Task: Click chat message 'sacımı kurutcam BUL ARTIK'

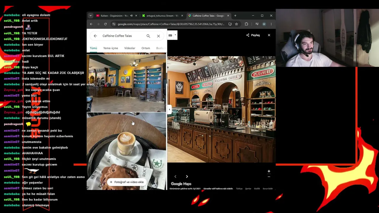Action: [43, 56]
